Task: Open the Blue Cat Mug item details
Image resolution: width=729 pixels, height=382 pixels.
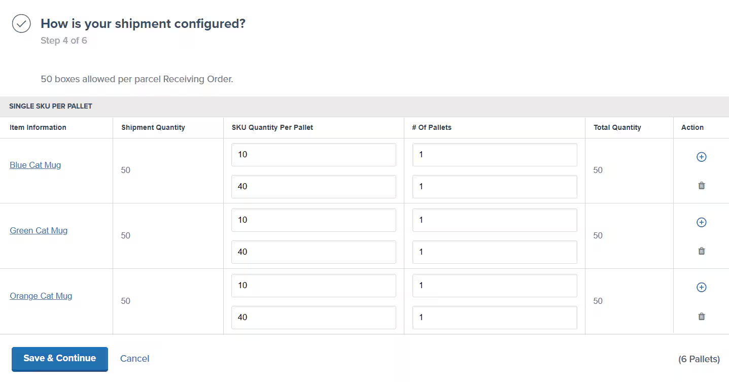Action: (35, 165)
